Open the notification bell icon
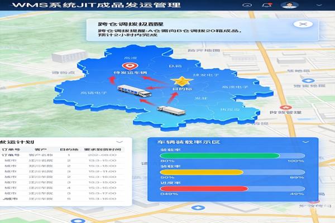 click(x=267, y=5)
